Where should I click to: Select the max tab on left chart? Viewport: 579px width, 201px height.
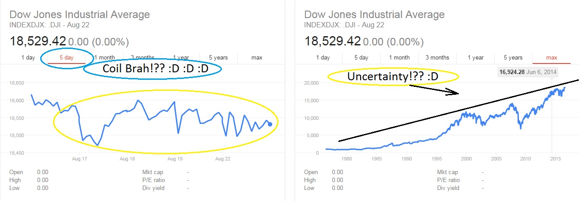coord(256,58)
